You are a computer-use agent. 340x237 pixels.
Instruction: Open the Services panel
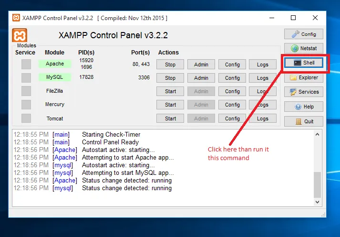pyautogui.click(x=304, y=92)
